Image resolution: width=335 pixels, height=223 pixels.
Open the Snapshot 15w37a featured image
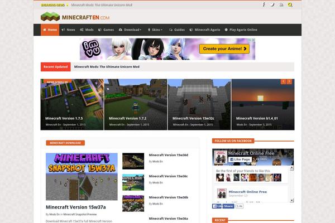[82, 177]
